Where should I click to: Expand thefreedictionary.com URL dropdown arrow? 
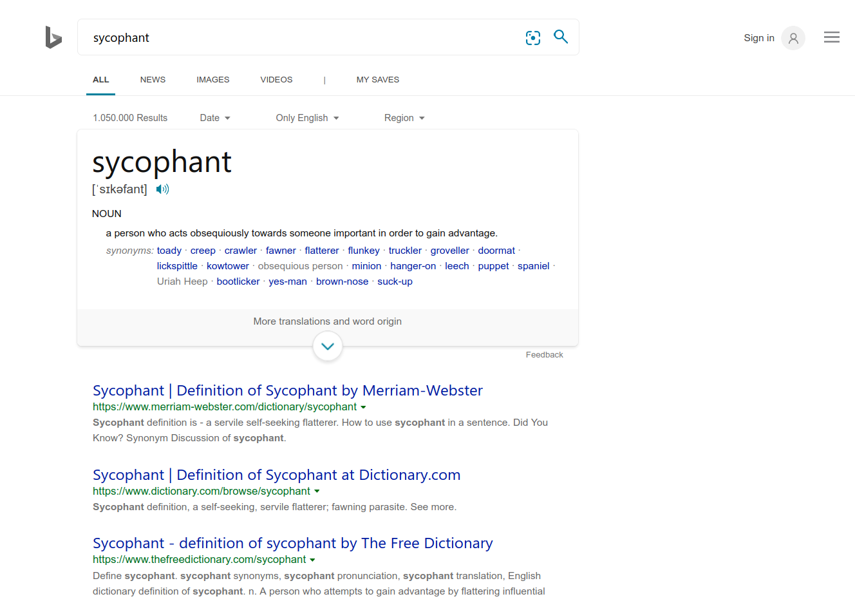point(312,560)
